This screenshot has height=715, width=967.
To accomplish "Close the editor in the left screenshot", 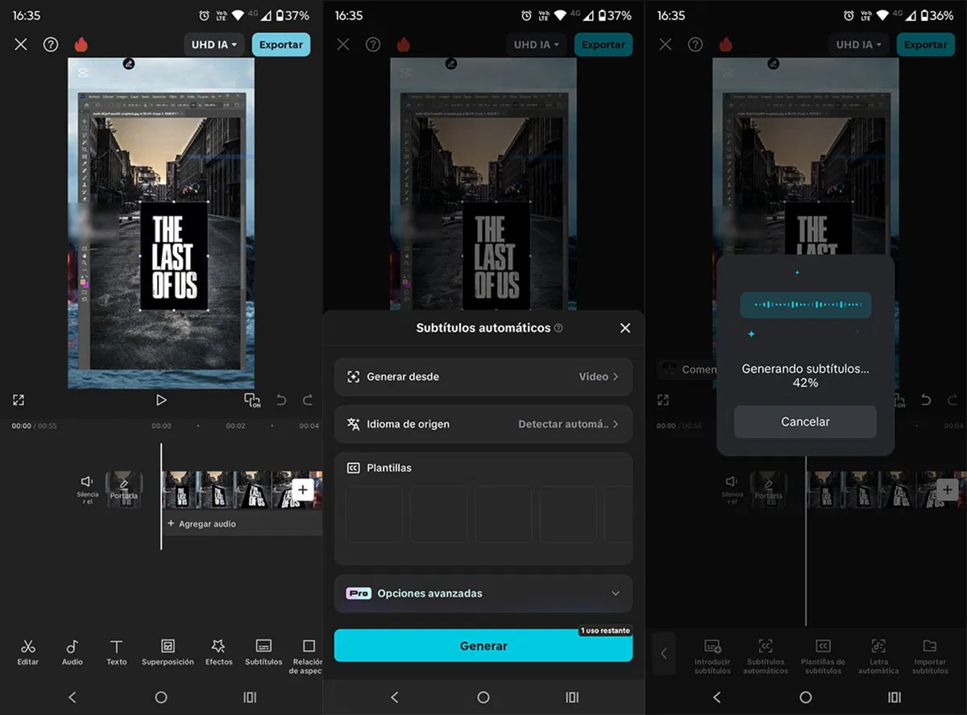I will [21, 44].
